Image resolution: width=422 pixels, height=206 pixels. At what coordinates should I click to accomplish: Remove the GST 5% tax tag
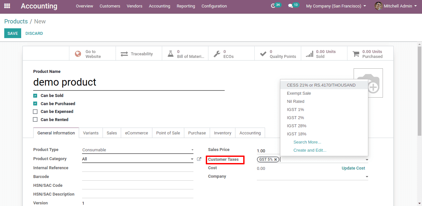(275, 159)
